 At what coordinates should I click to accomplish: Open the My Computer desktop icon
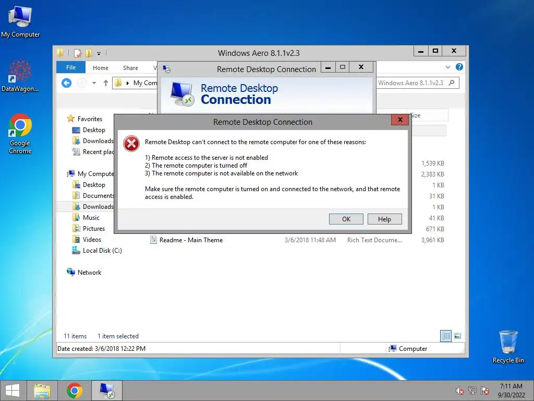[20, 22]
